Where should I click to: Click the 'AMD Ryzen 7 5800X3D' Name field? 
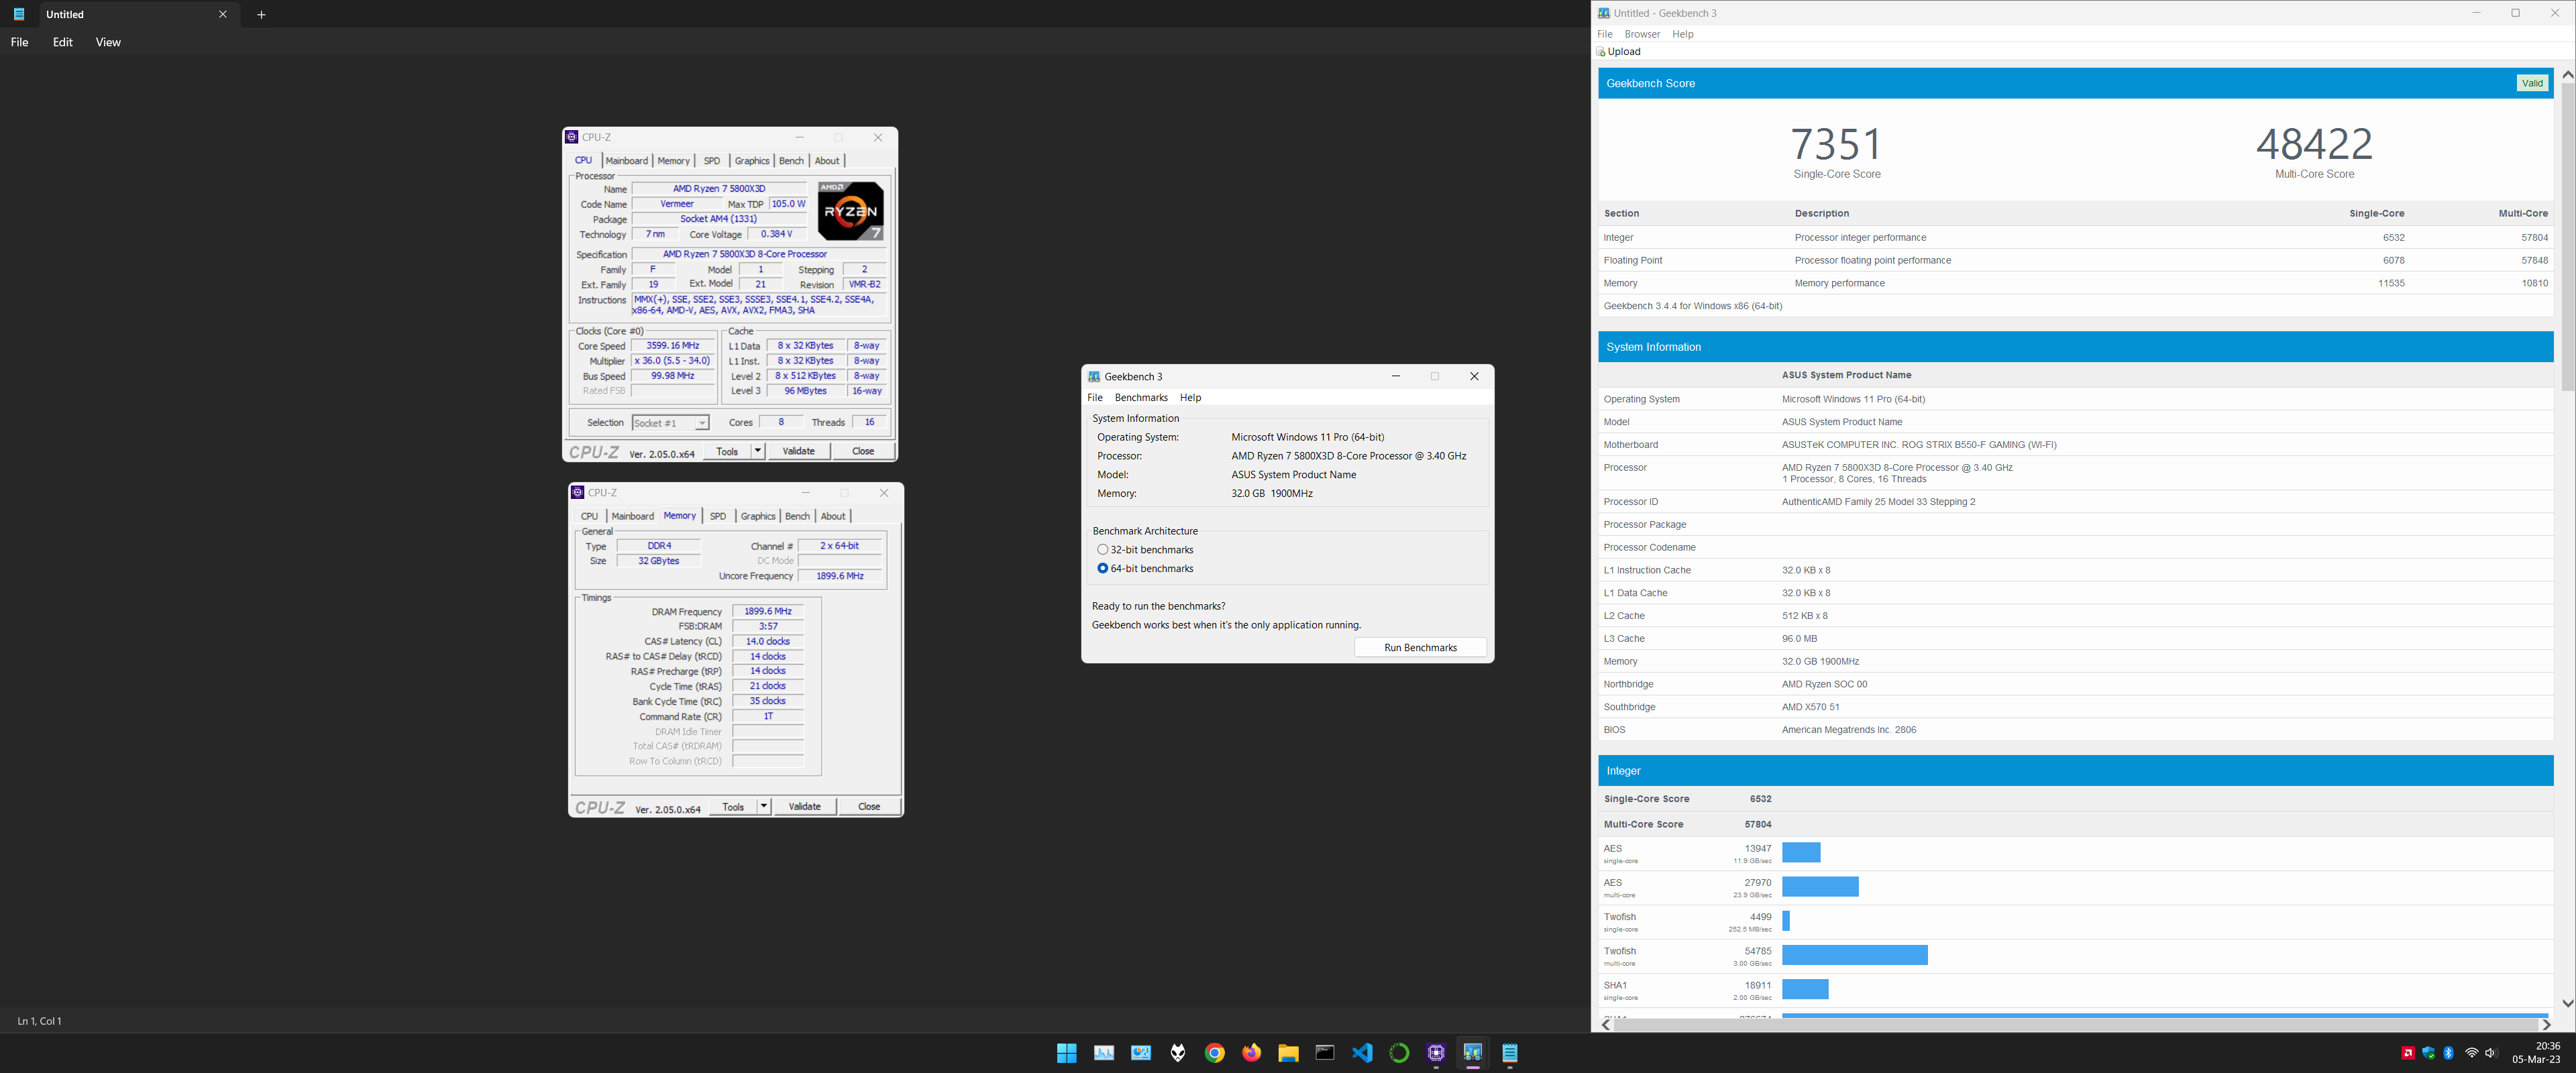coord(719,189)
